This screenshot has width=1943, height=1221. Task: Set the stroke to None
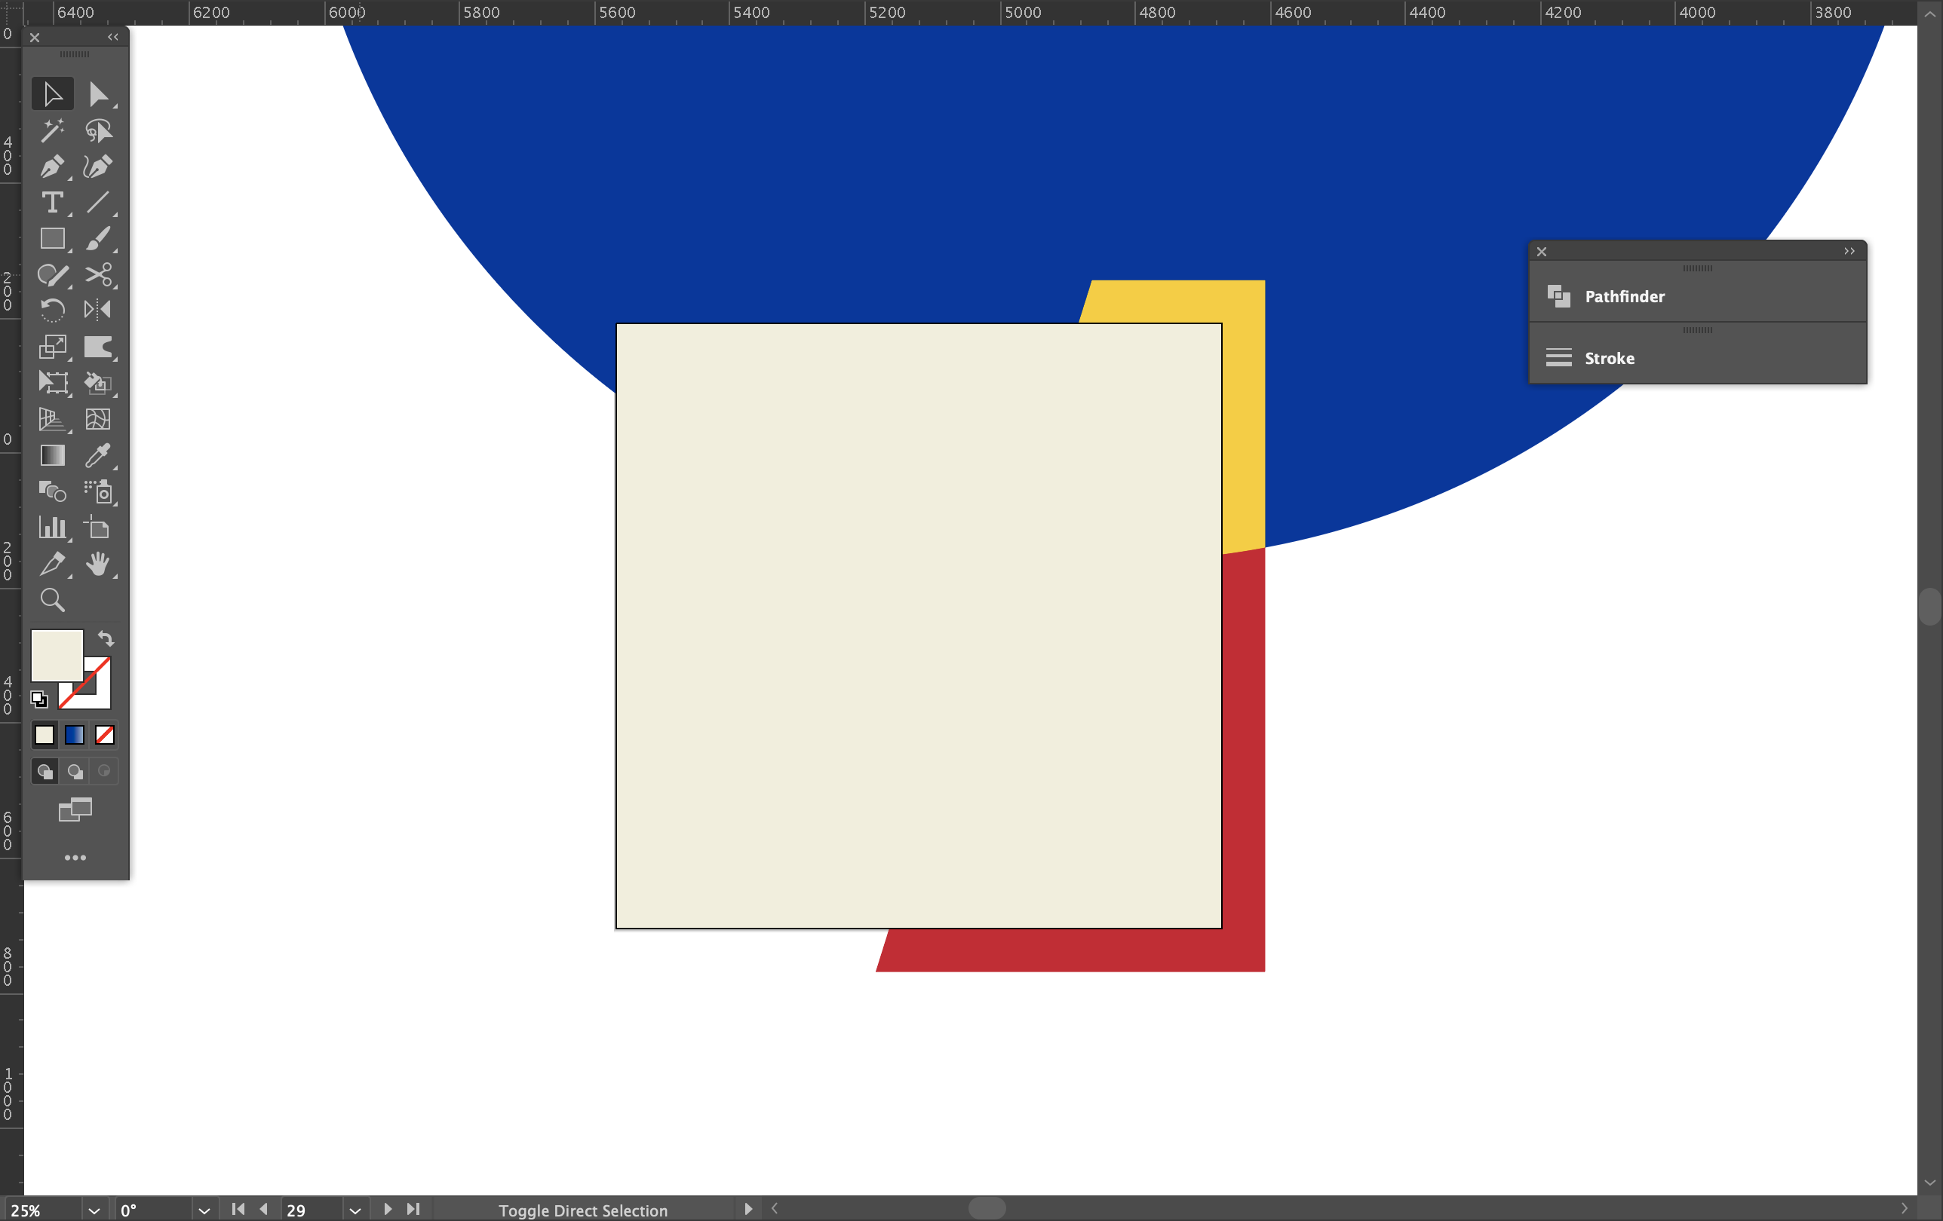103,735
